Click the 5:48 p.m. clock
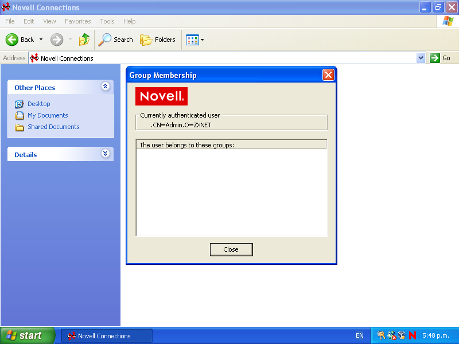The image size is (459, 344). [435, 335]
